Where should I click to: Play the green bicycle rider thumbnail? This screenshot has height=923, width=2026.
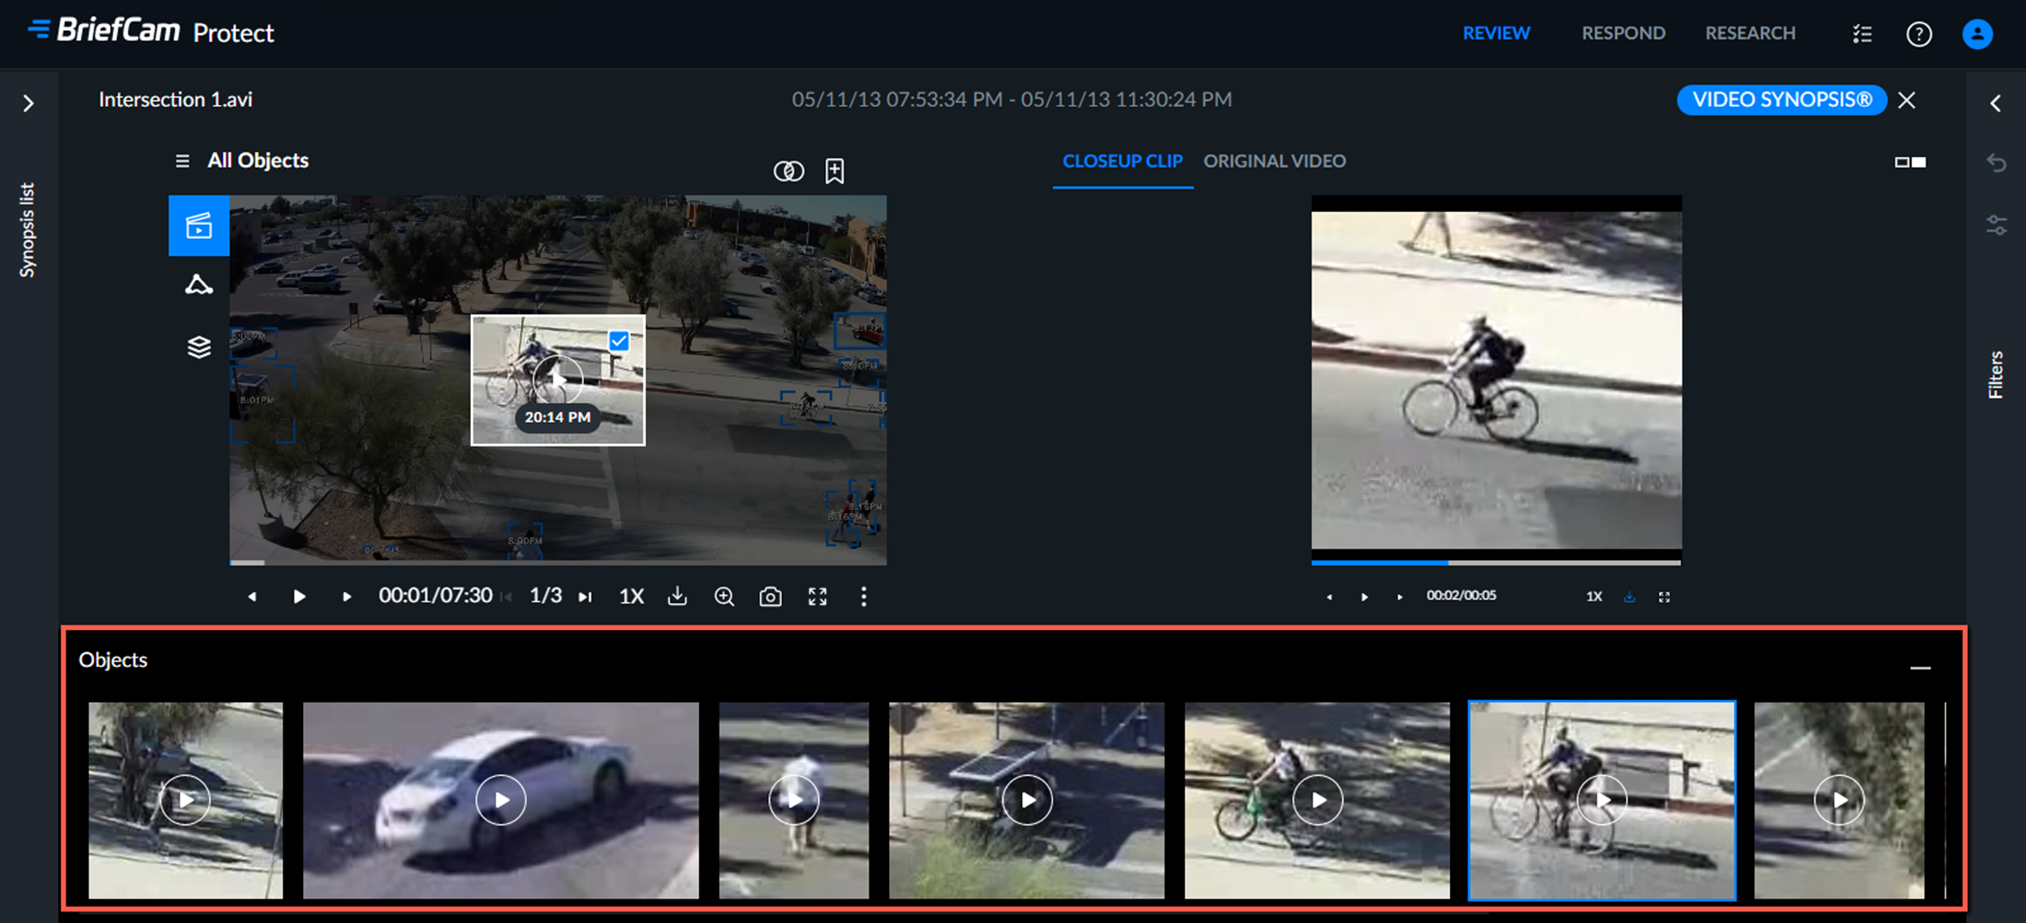point(1317,800)
